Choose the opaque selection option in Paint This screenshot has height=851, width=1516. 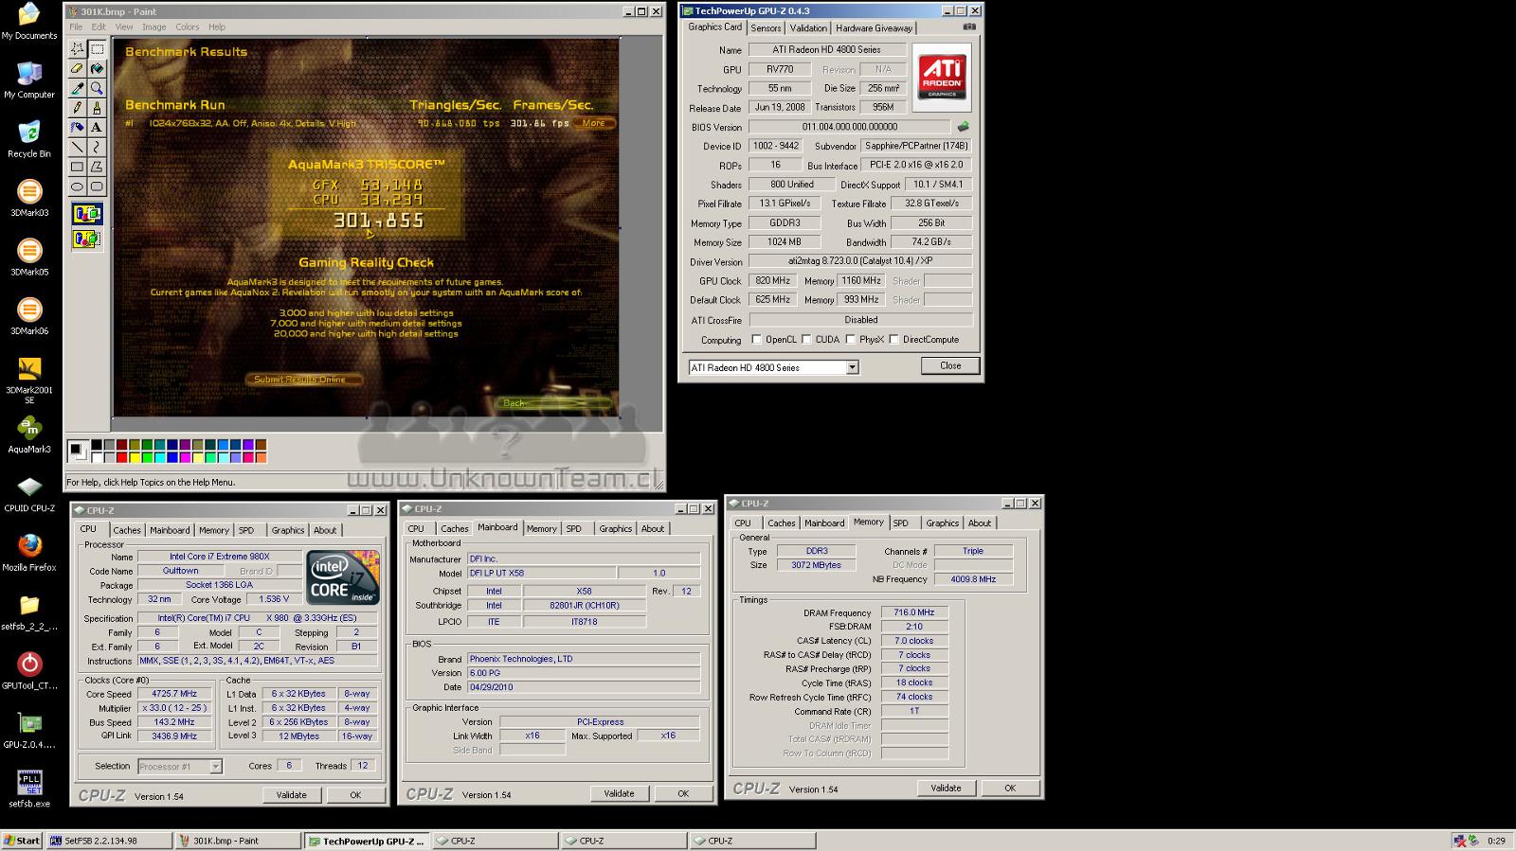pyautogui.click(x=86, y=214)
